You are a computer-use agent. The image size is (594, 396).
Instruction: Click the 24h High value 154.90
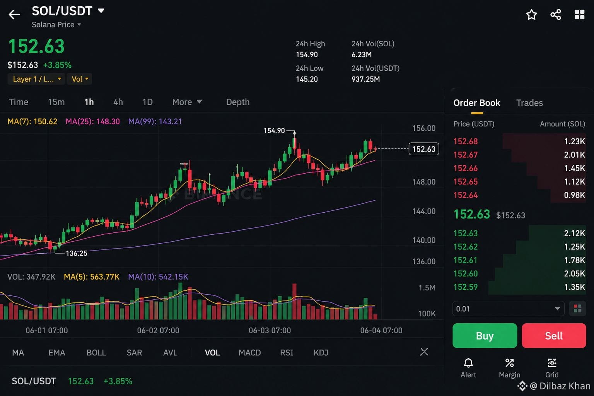tap(307, 55)
